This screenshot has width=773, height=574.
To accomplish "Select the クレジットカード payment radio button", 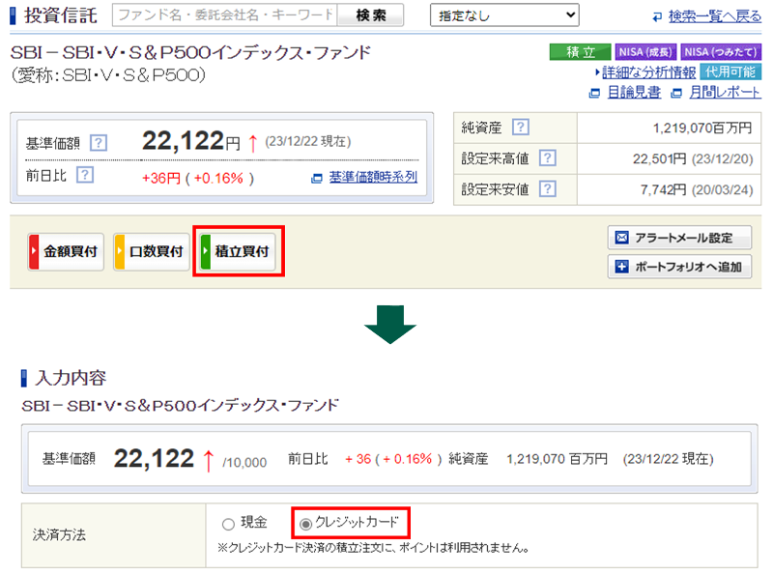I will (306, 524).
